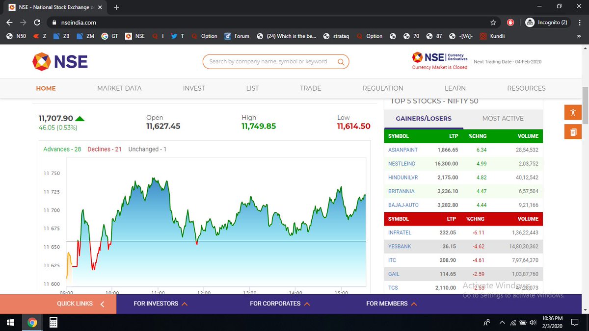Screen dimensions: 589x331
Task: Open a new tab with the plus button
Action: (116, 7)
